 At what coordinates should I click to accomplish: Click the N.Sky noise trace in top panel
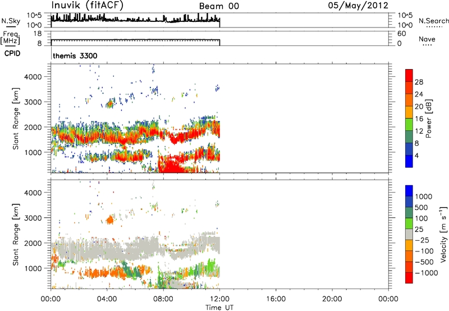click(135, 20)
